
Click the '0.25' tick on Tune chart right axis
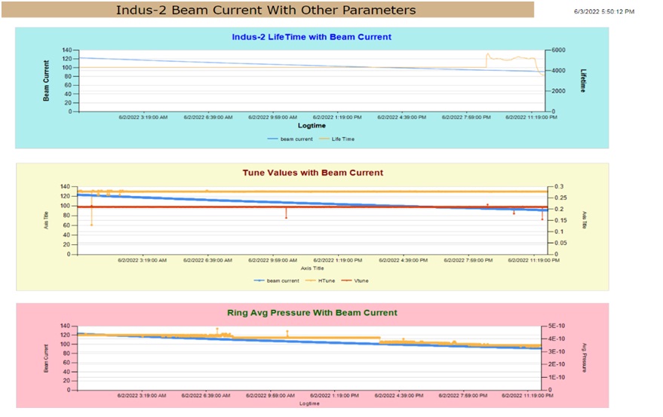(x=560, y=198)
